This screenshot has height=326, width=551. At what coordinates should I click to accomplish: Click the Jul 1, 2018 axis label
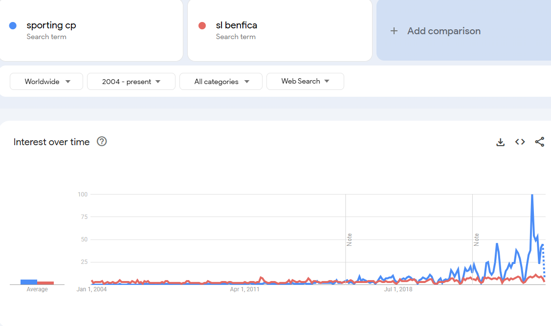[x=398, y=289]
